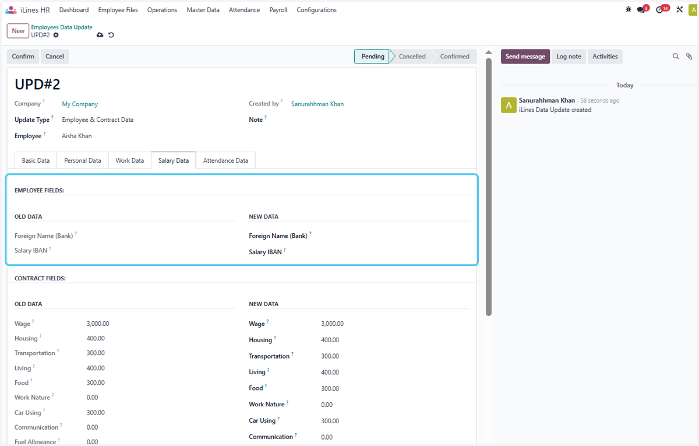
Task: Show help tooltip beside old Salary IBAN
Action: (50, 248)
